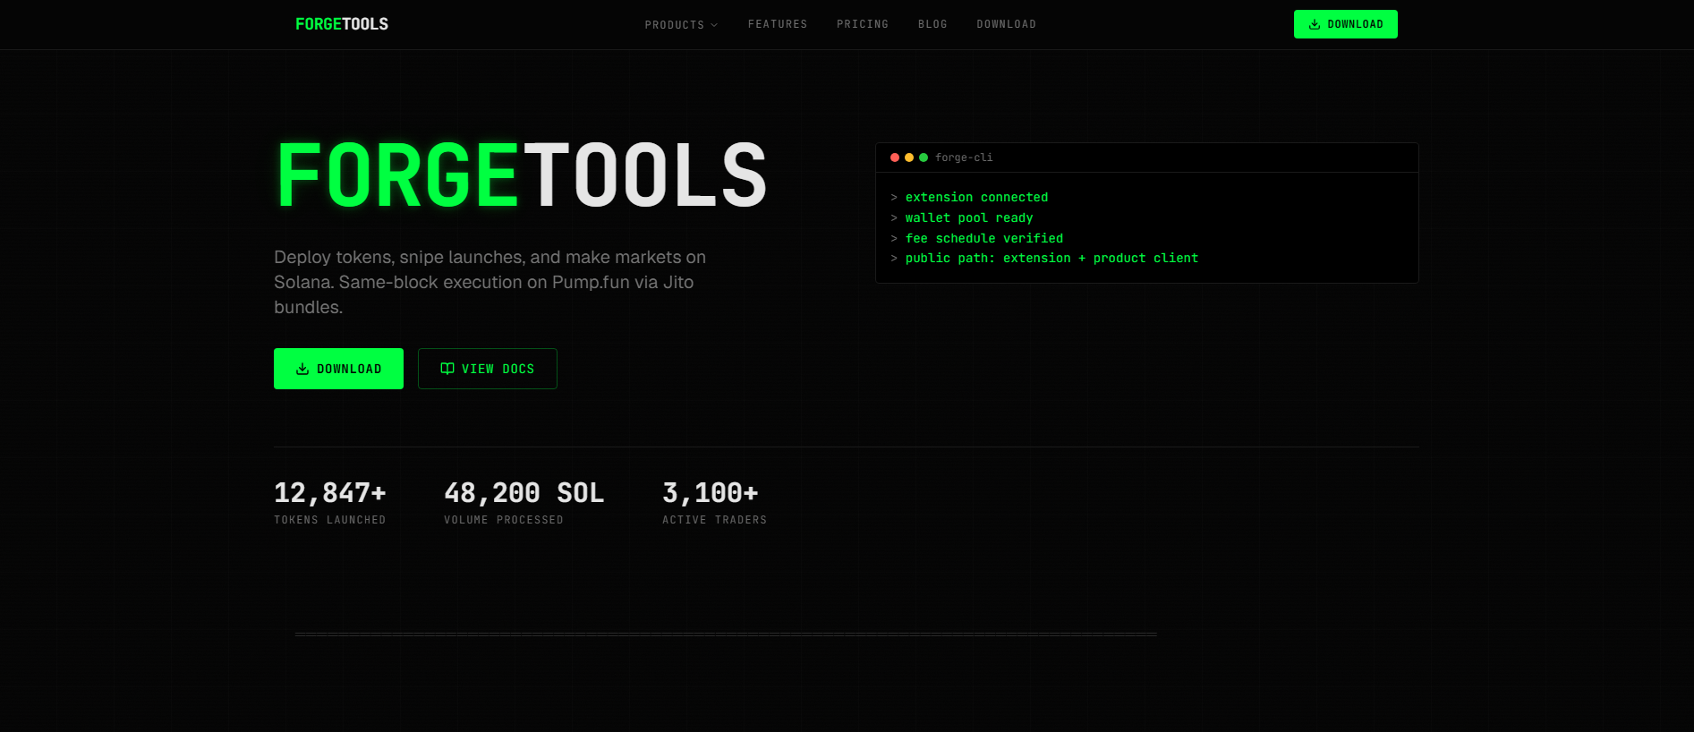
Task: Click the Download button in the header
Action: click(x=1345, y=24)
